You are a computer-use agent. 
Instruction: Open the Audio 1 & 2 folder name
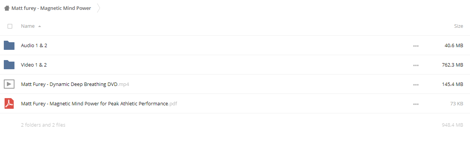click(34, 45)
